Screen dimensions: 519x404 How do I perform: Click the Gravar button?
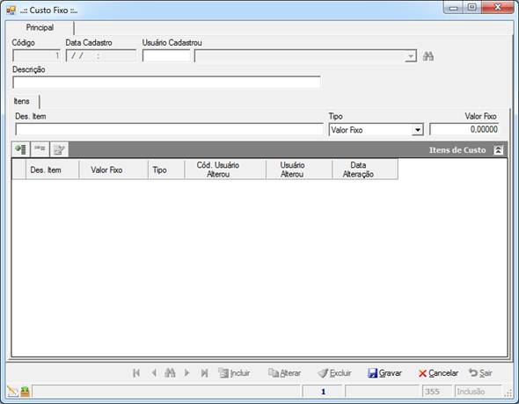(x=384, y=373)
